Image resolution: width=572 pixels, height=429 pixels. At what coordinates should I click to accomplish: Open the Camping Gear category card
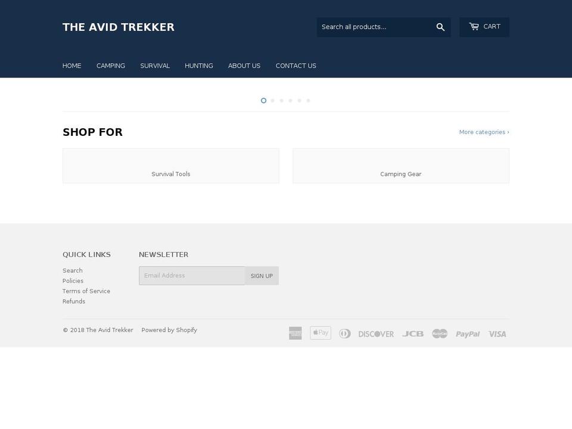pos(401,166)
